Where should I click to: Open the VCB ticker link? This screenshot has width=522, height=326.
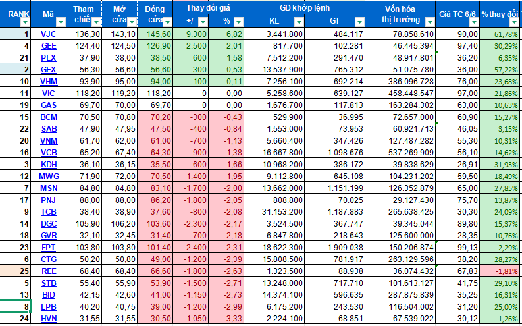[48, 153]
